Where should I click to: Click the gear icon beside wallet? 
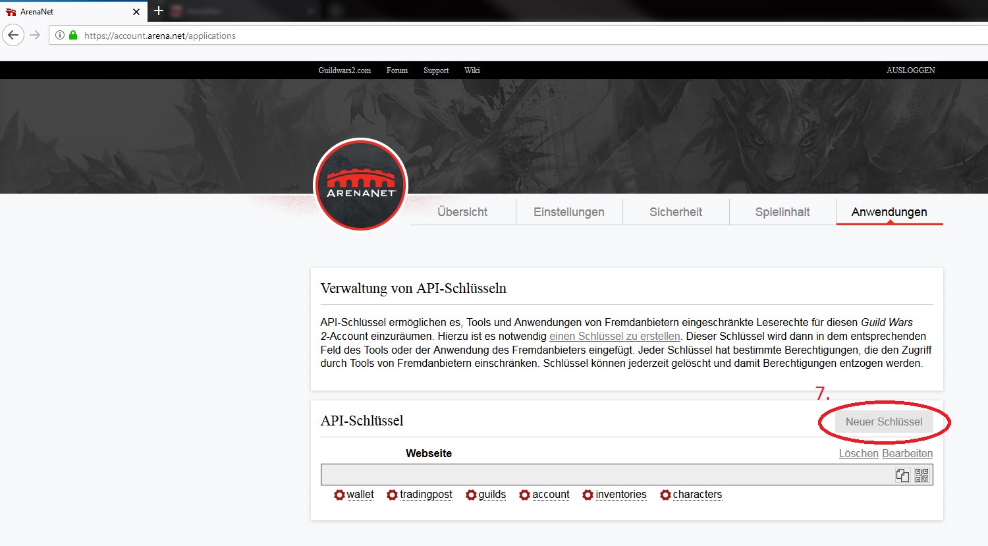point(339,495)
